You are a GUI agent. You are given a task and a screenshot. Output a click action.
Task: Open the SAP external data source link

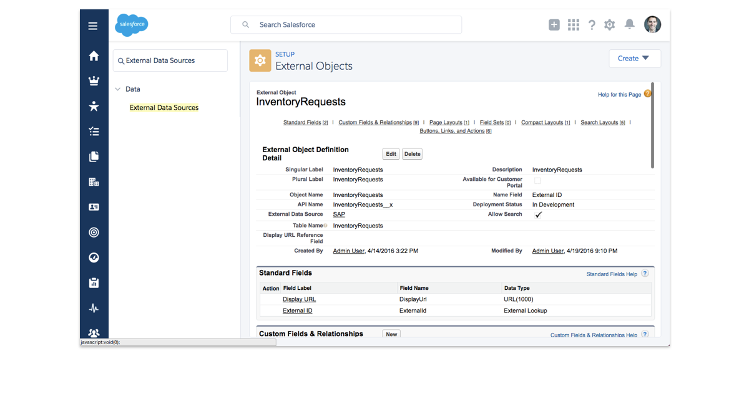tap(338, 214)
